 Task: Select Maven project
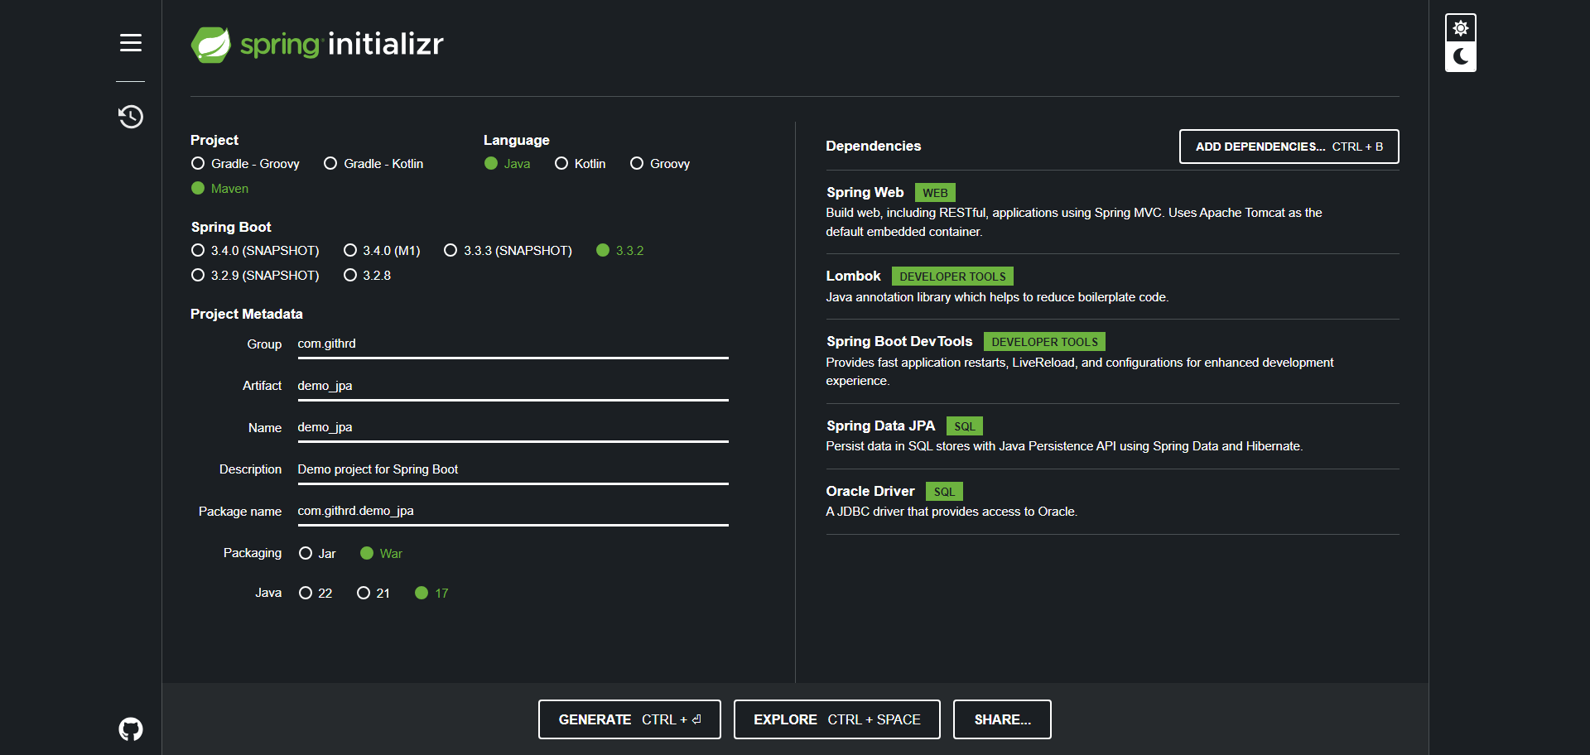(x=219, y=189)
